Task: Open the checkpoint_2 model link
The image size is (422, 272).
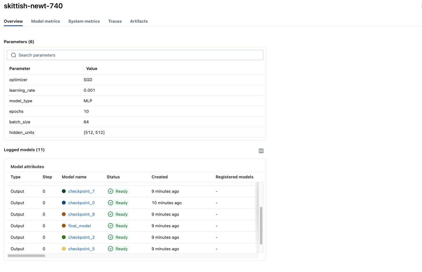Action: click(x=81, y=237)
